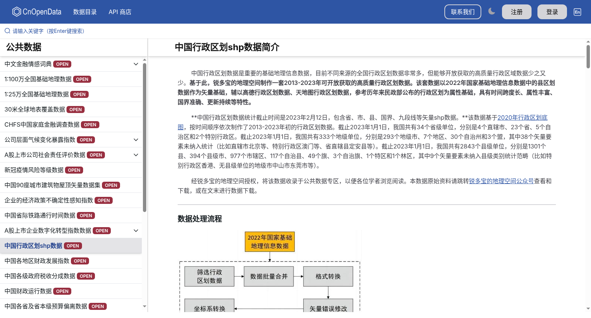Image resolution: width=591 pixels, height=318 pixels.
Task: Select 中国财政运行数据 entry
Action: (x=71, y=291)
